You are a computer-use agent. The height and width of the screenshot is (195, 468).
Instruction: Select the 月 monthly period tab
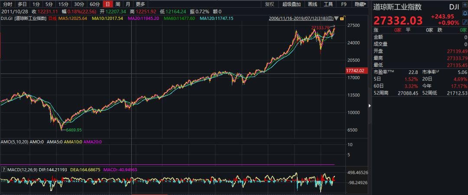click(x=128, y=4)
